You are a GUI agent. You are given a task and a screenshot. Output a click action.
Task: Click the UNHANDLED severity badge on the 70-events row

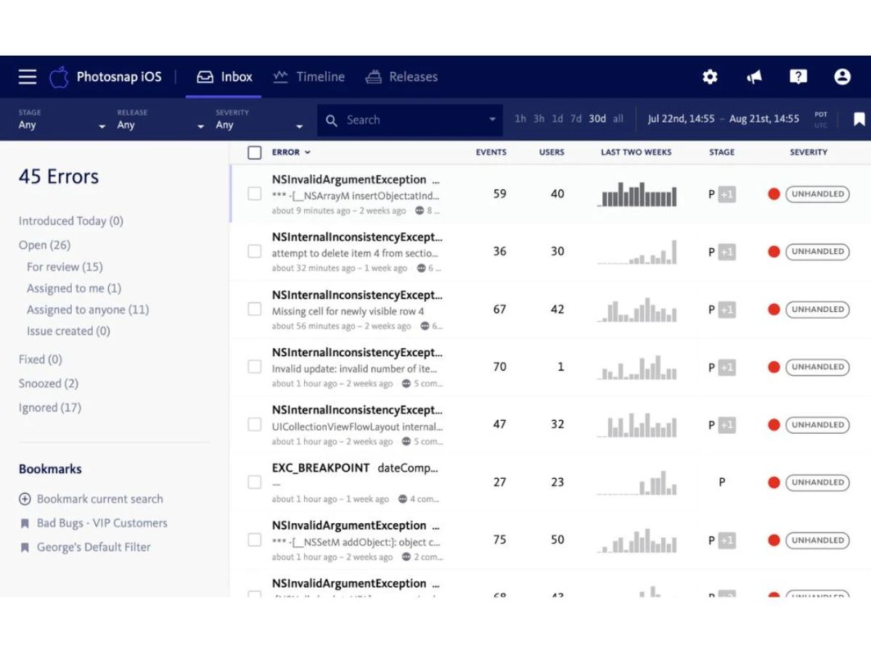817,367
